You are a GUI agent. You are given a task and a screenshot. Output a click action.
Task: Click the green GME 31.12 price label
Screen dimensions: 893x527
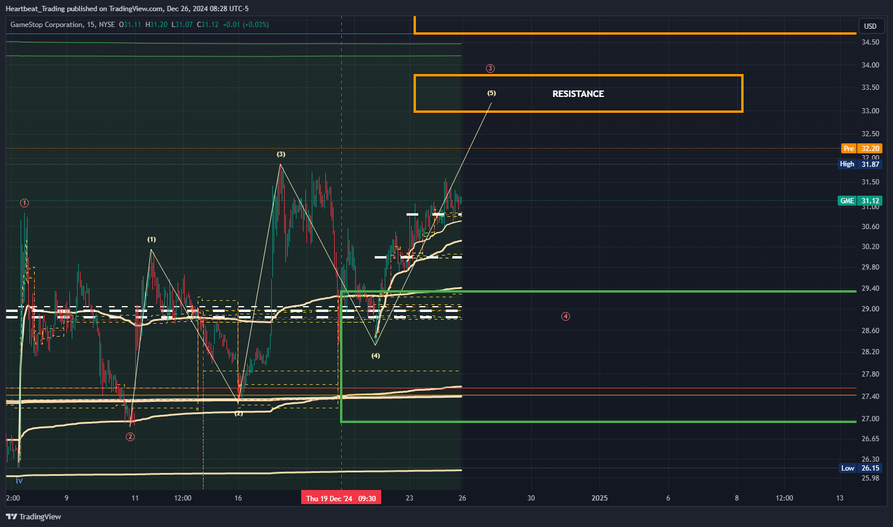[x=860, y=200]
